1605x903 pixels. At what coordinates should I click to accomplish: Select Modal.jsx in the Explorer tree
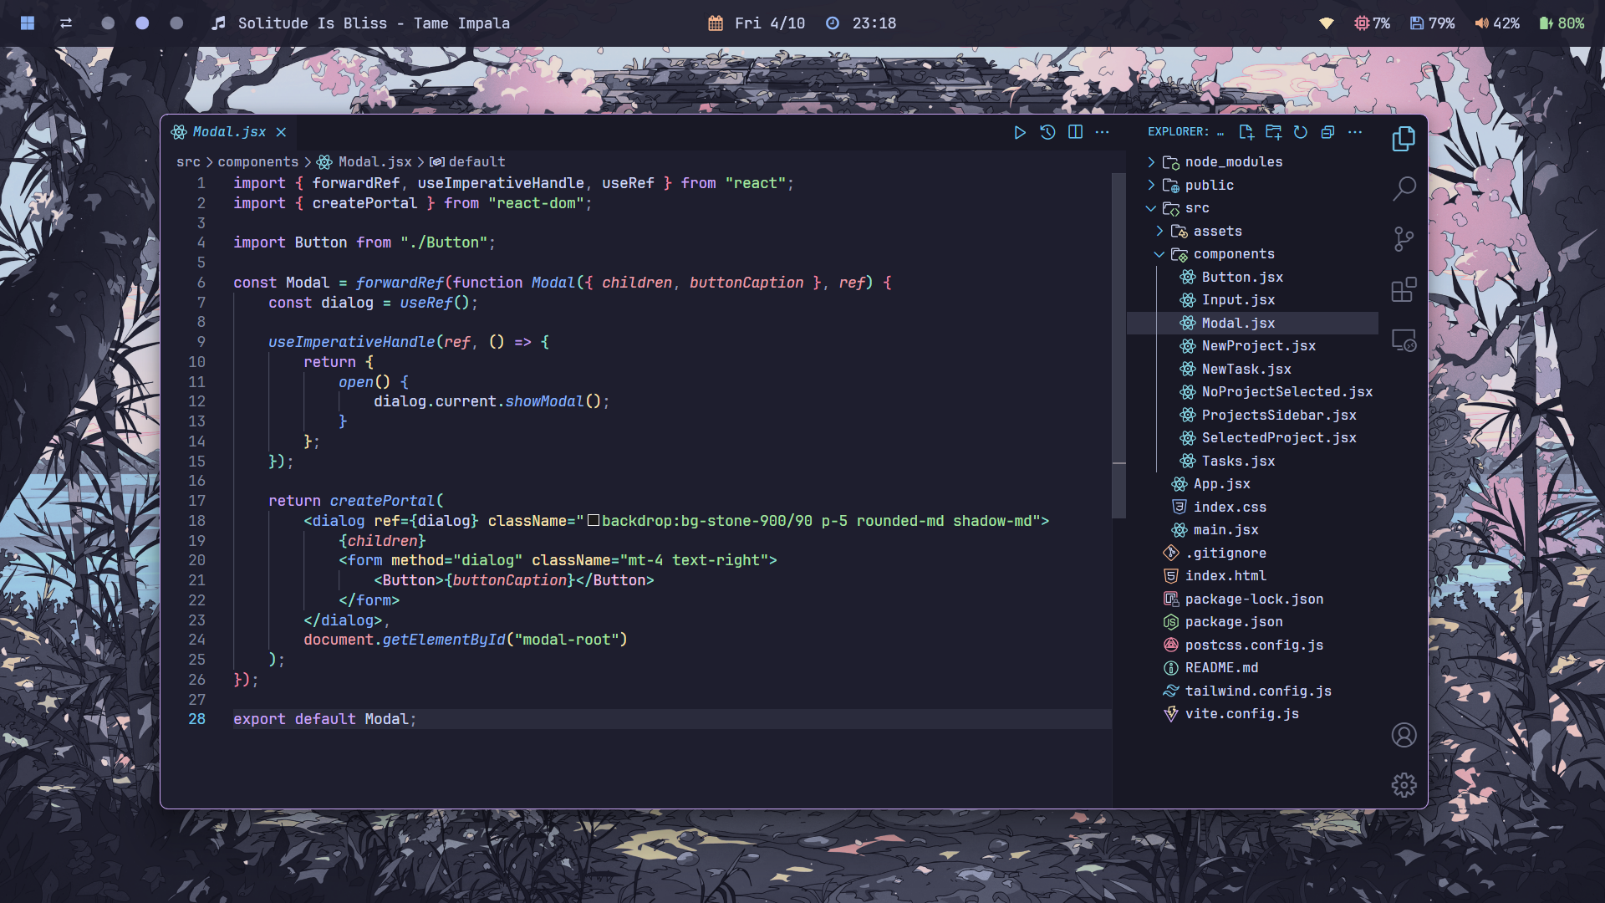(1252, 324)
